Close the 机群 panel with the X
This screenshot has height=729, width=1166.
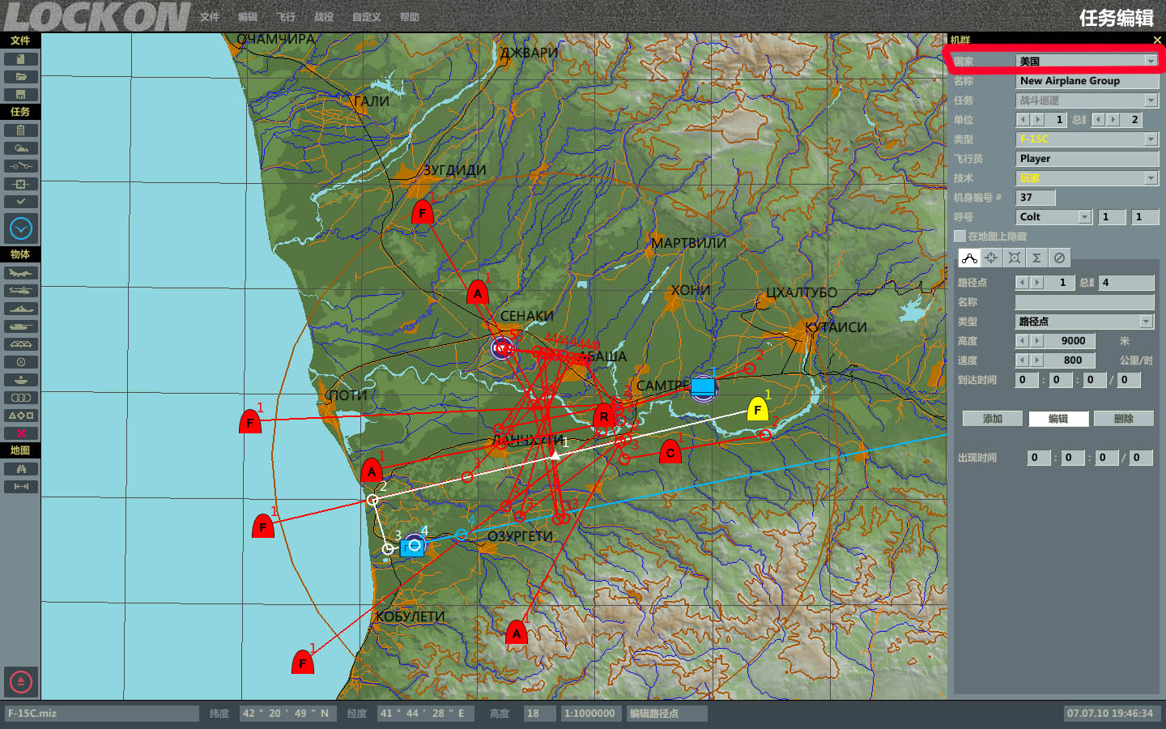click(1157, 40)
